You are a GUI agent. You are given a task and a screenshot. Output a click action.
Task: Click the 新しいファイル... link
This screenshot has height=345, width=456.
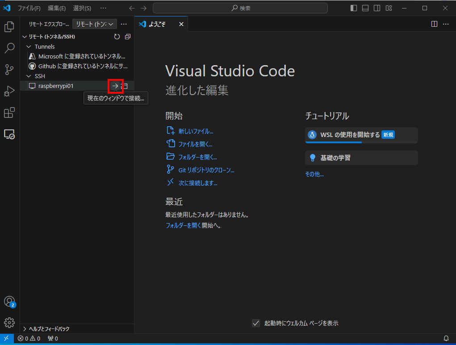[x=196, y=131]
